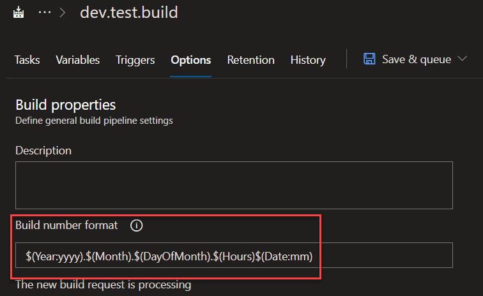Click the new build request processing message
Viewport: 483px width, 296px height.
pos(103,285)
